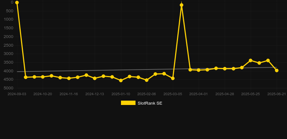Click the x-axis label 2025-04-28
Viewport: 287px width, 139px height.
[x=225, y=94]
